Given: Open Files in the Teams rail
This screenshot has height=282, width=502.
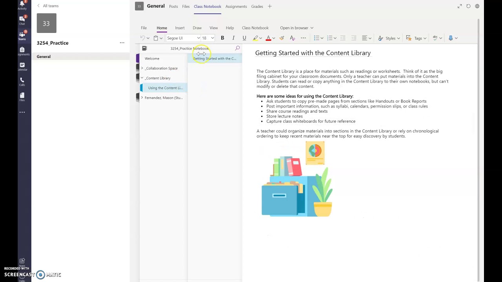Looking at the screenshot, I should [22, 97].
